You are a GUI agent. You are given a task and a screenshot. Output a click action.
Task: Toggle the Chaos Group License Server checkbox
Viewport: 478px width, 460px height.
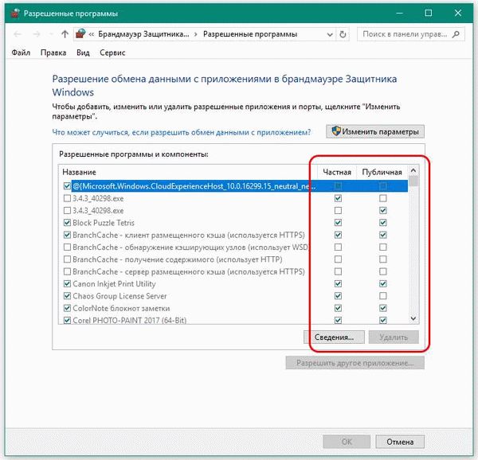(x=66, y=295)
